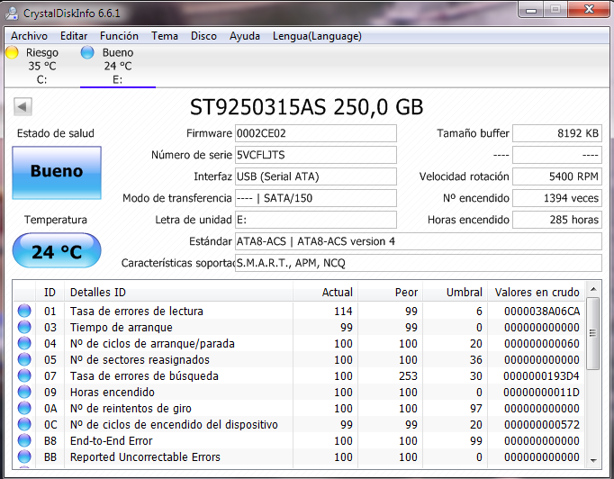Click status circle for attribute 01
Image resolution: width=614 pixels, height=479 pixels.
24,311
